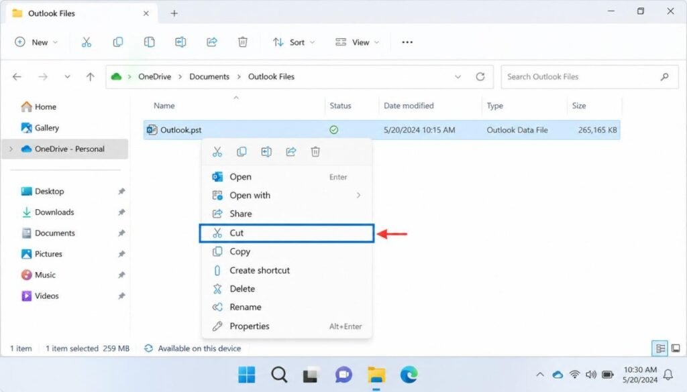687x392 pixels.
Task: Click the Rename icon in the main toolbar
Action: click(x=180, y=42)
